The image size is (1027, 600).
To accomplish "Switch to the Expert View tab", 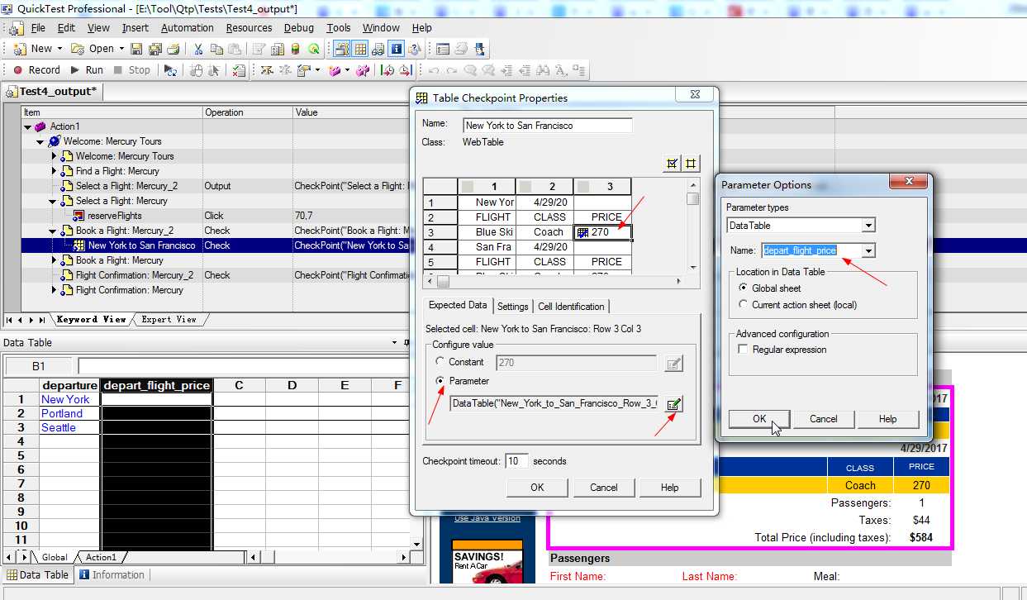I will [x=169, y=319].
